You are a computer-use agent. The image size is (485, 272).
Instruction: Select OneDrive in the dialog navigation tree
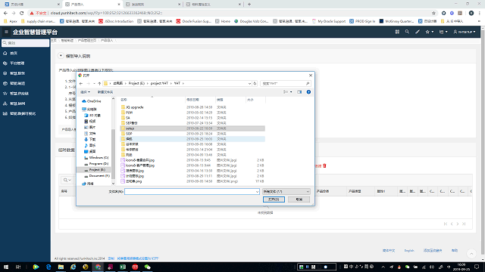(x=92, y=101)
